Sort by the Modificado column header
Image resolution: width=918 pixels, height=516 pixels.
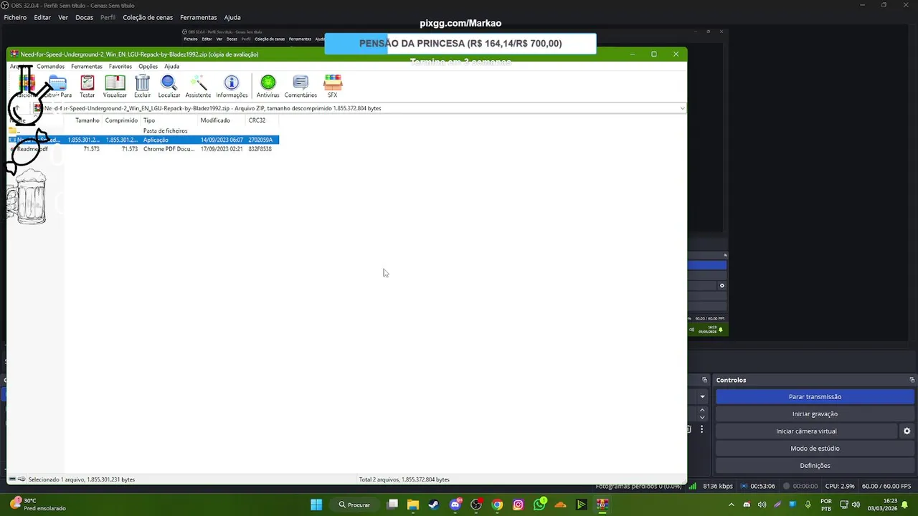tap(222, 120)
